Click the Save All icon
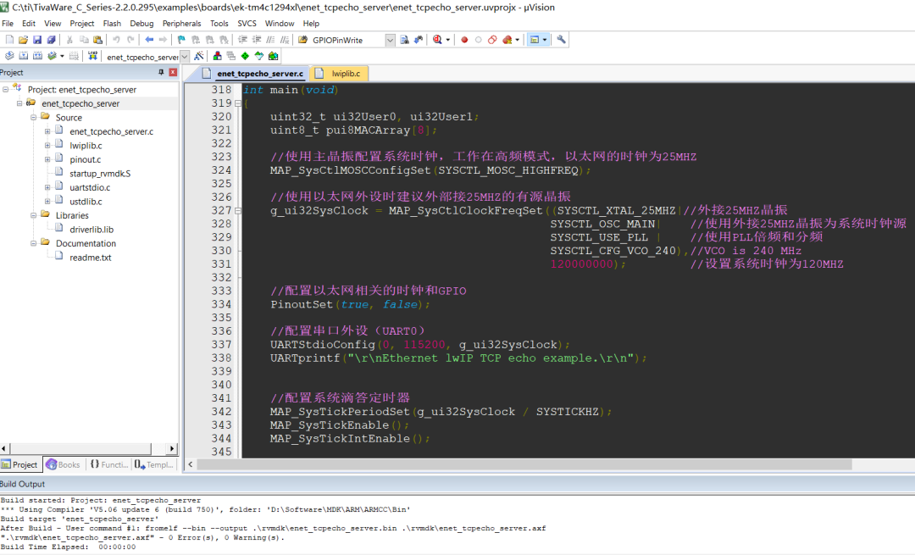This screenshot has width=915, height=555. pyautogui.click(x=52, y=40)
